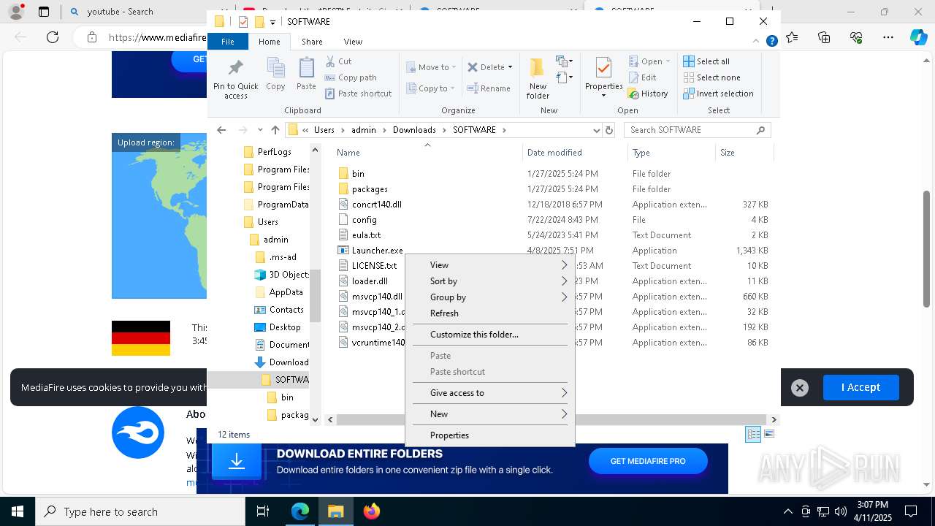
Task: Switch to the View ribbon tab
Action: 353,42
